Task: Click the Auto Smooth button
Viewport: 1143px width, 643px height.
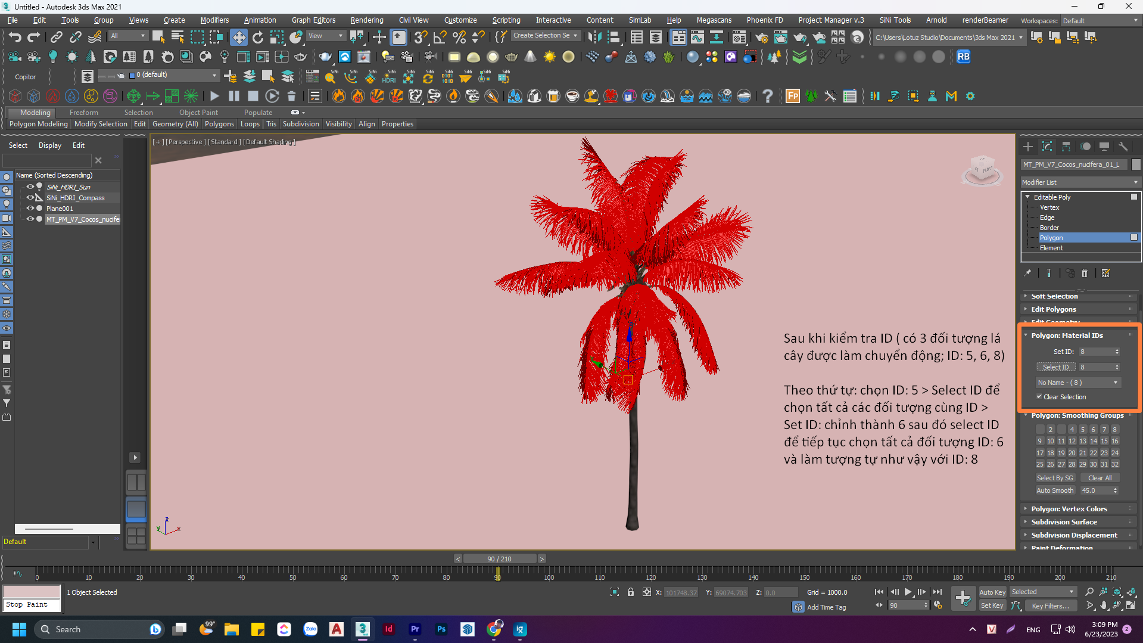Action: 1055,490
